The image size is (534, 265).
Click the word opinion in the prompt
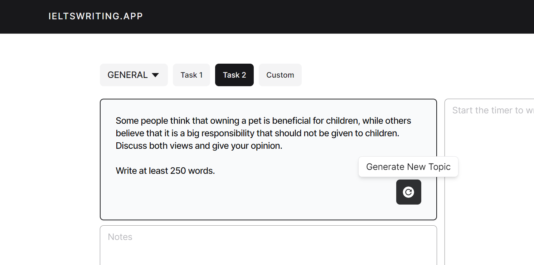point(267,146)
